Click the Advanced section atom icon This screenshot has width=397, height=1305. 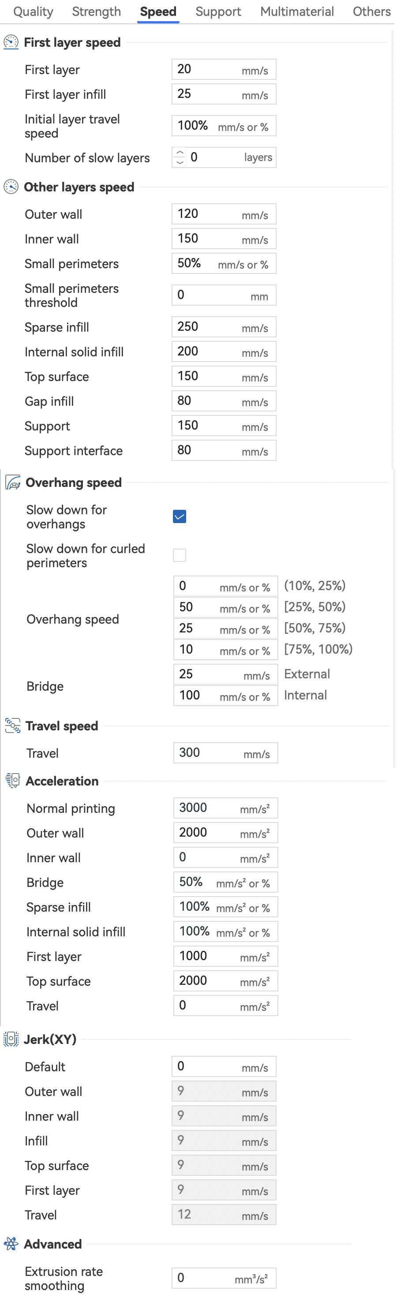(x=11, y=1244)
